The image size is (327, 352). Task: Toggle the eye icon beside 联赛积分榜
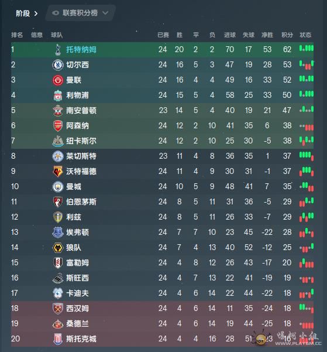56,13
